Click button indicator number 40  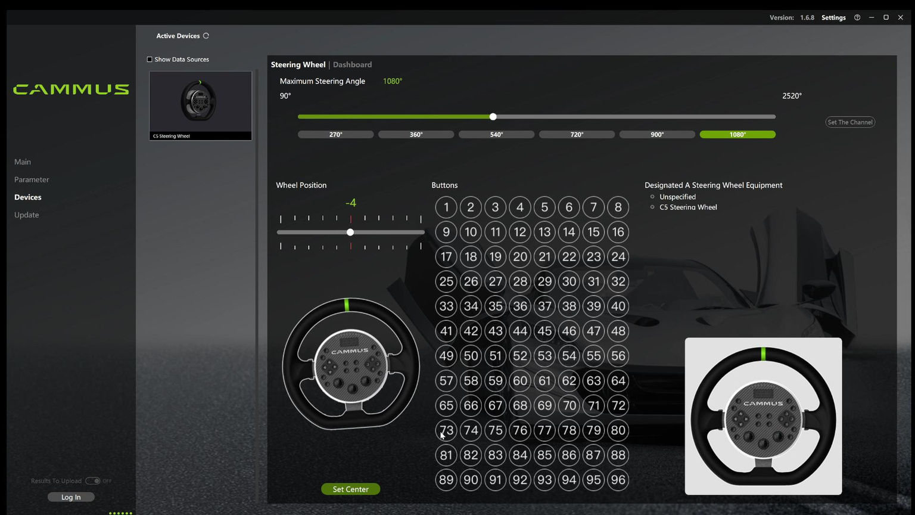click(618, 306)
